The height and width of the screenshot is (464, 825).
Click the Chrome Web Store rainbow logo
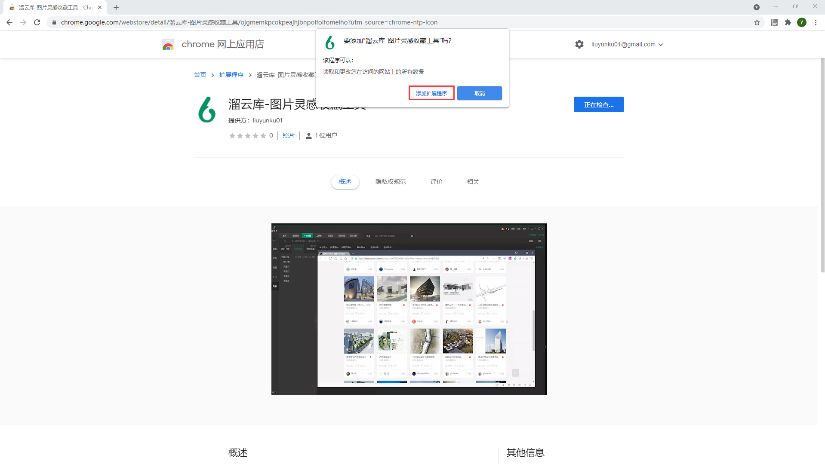(168, 44)
